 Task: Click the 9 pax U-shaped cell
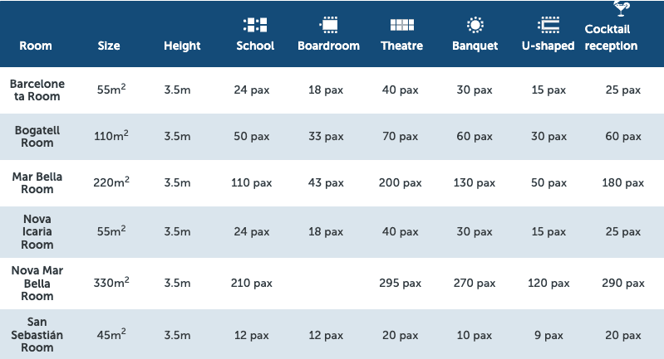pos(548,335)
